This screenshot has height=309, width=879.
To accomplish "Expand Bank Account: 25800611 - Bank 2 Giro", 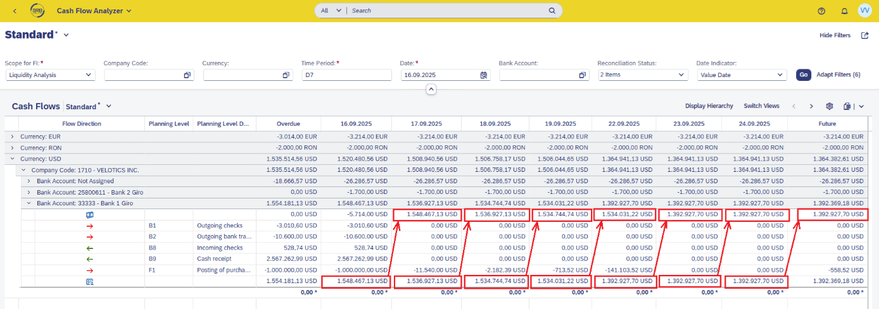I will pyautogui.click(x=28, y=192).
